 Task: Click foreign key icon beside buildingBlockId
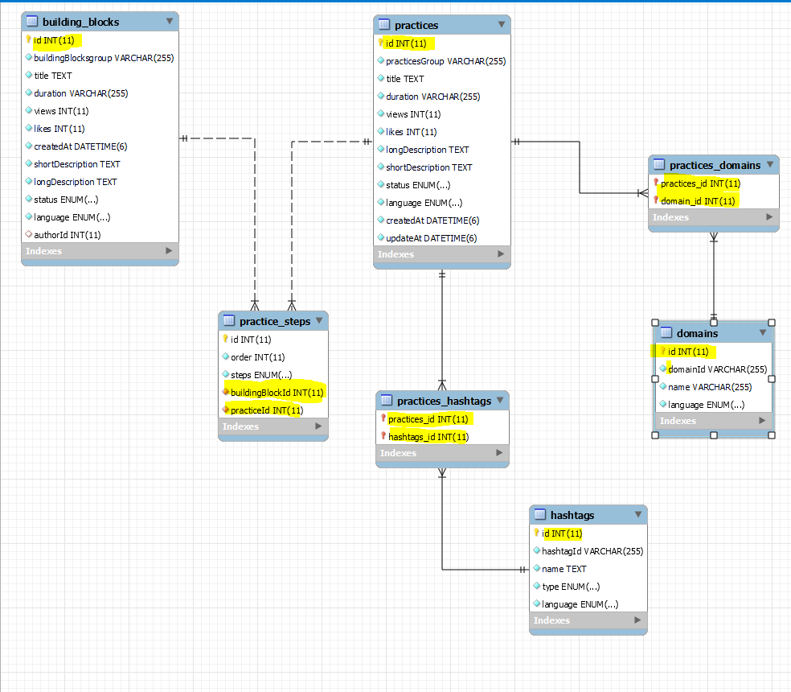click(226, 393)
